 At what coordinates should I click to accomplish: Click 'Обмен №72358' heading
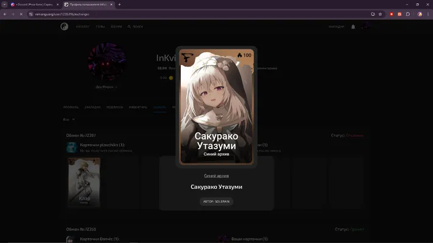click(x=81, y=229)
